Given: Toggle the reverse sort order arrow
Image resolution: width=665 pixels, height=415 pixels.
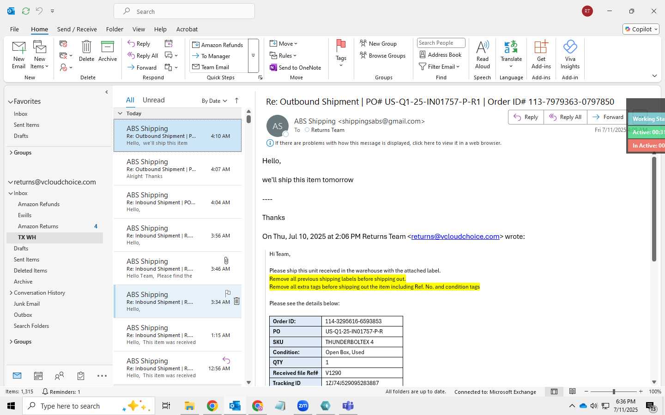Looking at the screenshot, I should (x=237, y=101).
